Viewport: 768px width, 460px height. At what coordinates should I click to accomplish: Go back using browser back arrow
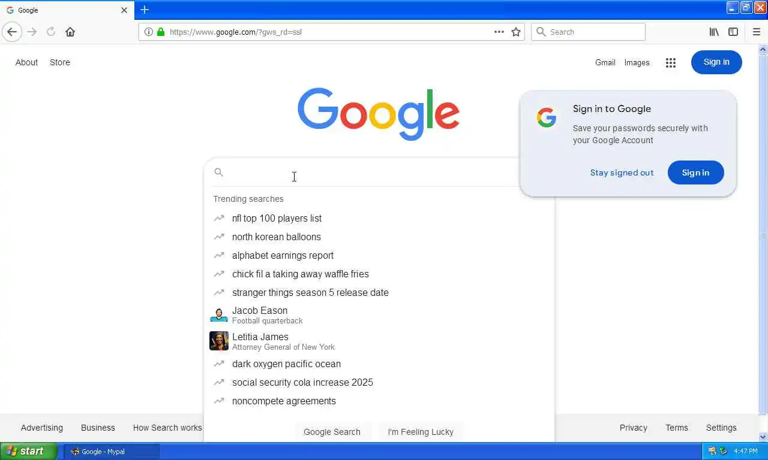click(x=12, y=32)
